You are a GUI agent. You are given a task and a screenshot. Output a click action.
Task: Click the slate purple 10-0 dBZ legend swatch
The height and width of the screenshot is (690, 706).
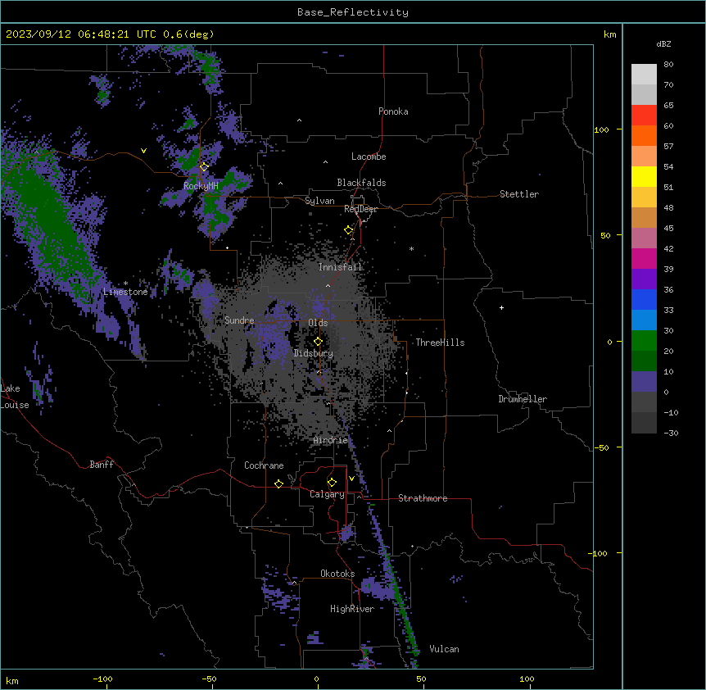(x=644, y=382)
